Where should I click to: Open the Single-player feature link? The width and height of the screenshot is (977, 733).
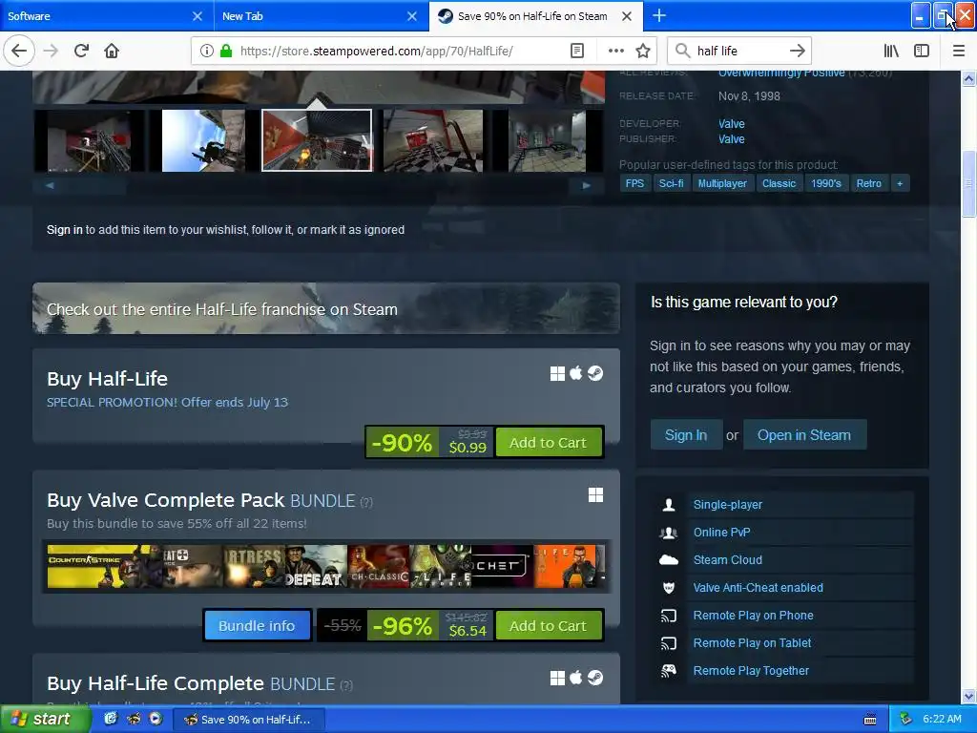click(x=728, y=504)
